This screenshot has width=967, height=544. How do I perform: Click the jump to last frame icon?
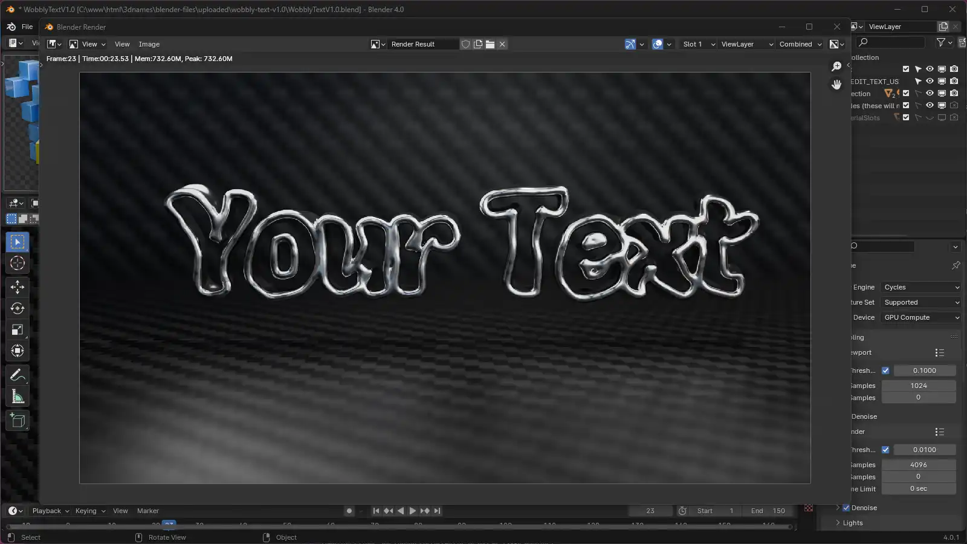[437, 511]
